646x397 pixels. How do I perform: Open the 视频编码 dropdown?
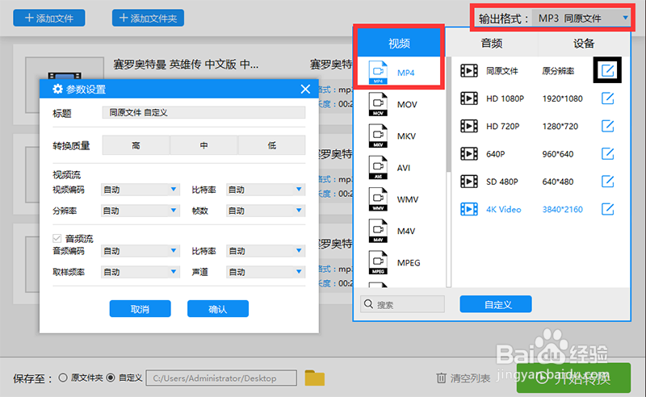click(140, 190)
